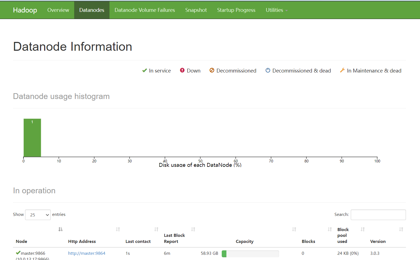Expand sorting options on Block pool used column
Image resolution: width=420 pixels, height=260 pixels.
(x=362, y=229)
